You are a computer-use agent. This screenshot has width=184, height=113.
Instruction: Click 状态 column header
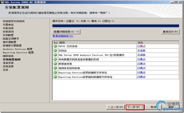coord(158,43)
